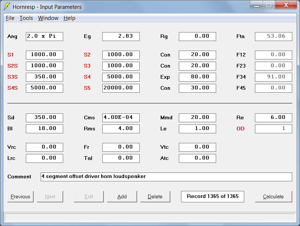Click the red S1 label
Image resolution: width=300 pixels, height=226 pixels.
10,55
